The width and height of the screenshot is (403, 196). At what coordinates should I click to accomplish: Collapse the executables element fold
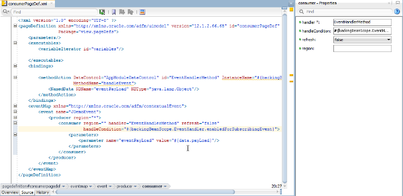(x=15, y=43)
